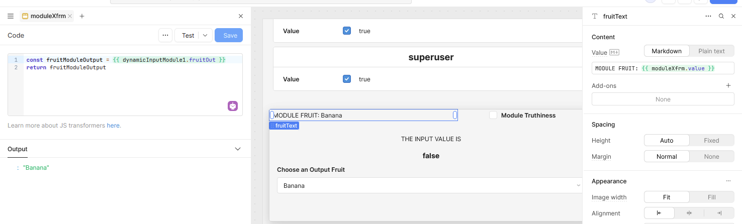The height and width of the screenshot is (224, 742).
Task: Uncheck the superuser Value checkbox
Action: point(347,79)
